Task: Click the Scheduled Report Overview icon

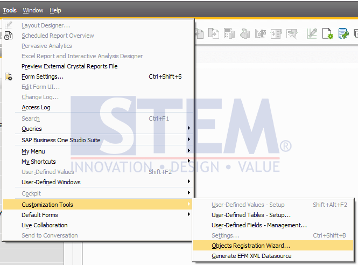Action: [x=9, y=36]
